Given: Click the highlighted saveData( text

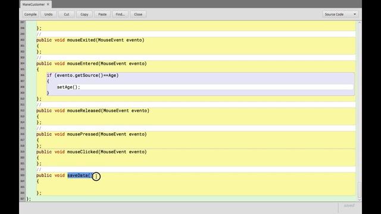Looking at the screenshot, I should tap(80, 175).
